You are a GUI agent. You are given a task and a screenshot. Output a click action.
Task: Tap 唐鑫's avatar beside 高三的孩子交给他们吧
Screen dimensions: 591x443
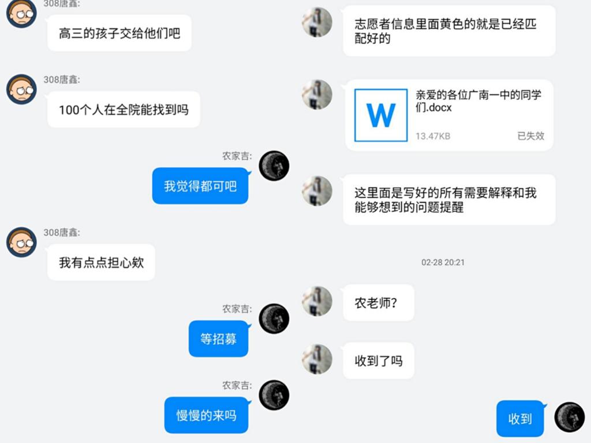click(x=21, y=14)
